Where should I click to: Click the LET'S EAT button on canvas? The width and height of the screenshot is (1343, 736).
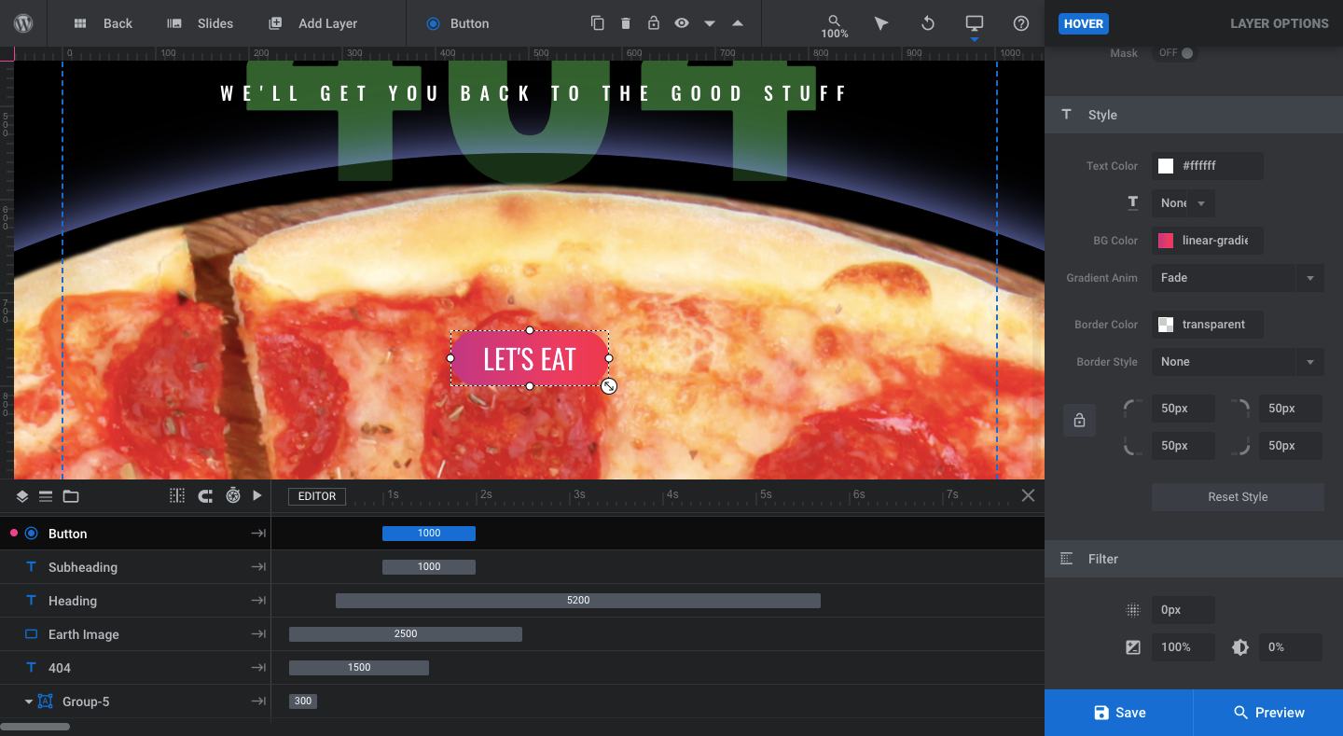(530, 358)
